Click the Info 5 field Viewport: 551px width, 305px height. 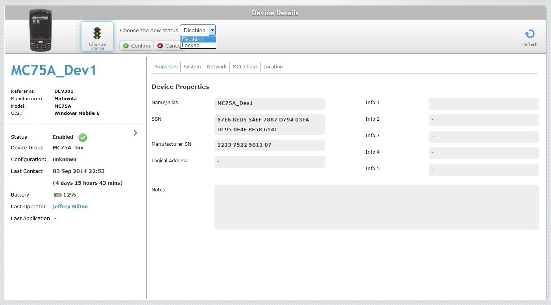click(484, 170)
